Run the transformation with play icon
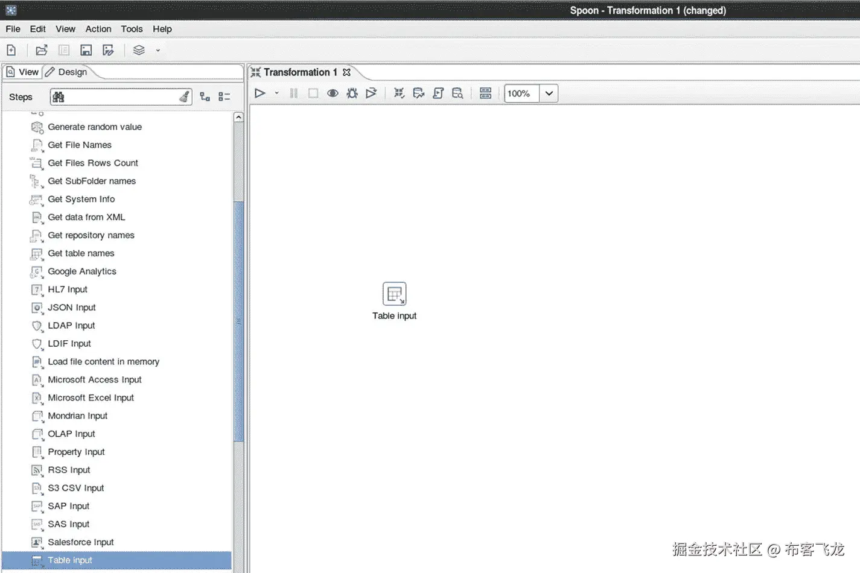 tap(260, 93)
